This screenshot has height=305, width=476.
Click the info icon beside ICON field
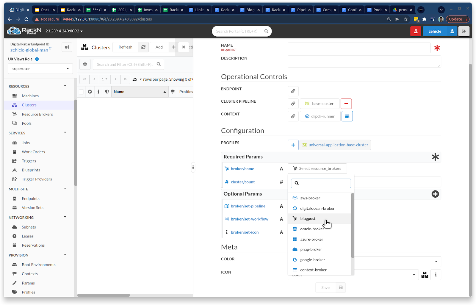click(436, 275)
